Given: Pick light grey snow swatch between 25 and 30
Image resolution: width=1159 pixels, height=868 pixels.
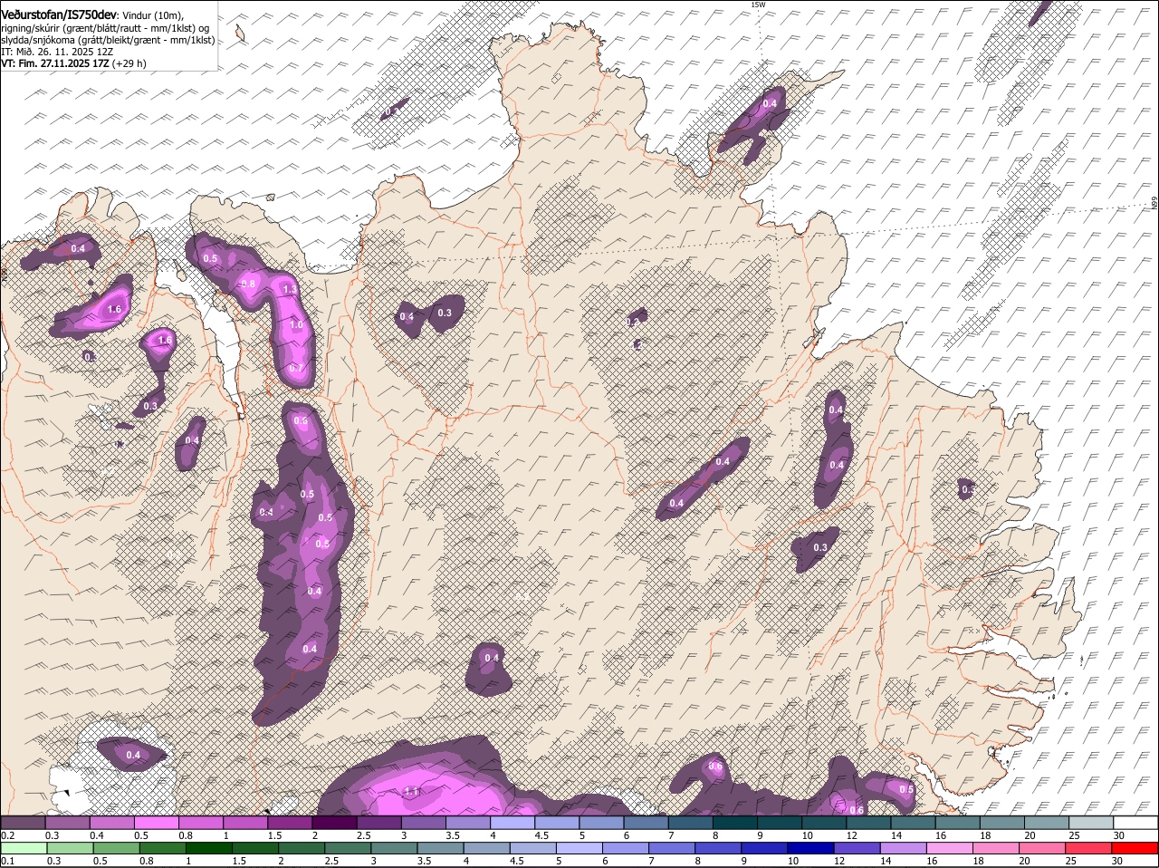Looking at the screenshot, I should pyautogui.click(x=1091, y=823).
